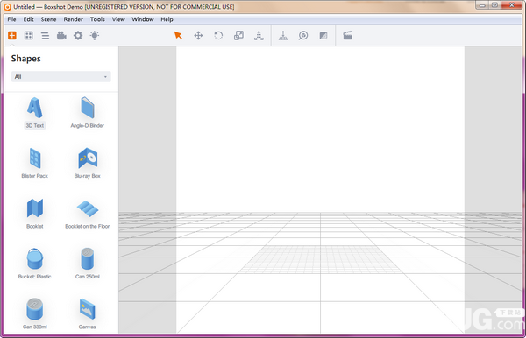Image resolution: width=526 pixels, height=338 pixels.
Task: Open the grid panel icon in the toolbar
Action: [x=29, y=35]
